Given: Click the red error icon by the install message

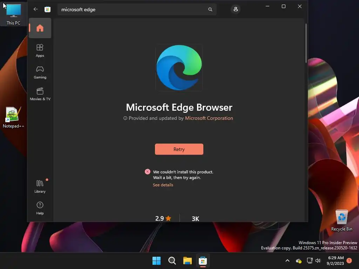Looking at the screenshot, I should 148,172.
